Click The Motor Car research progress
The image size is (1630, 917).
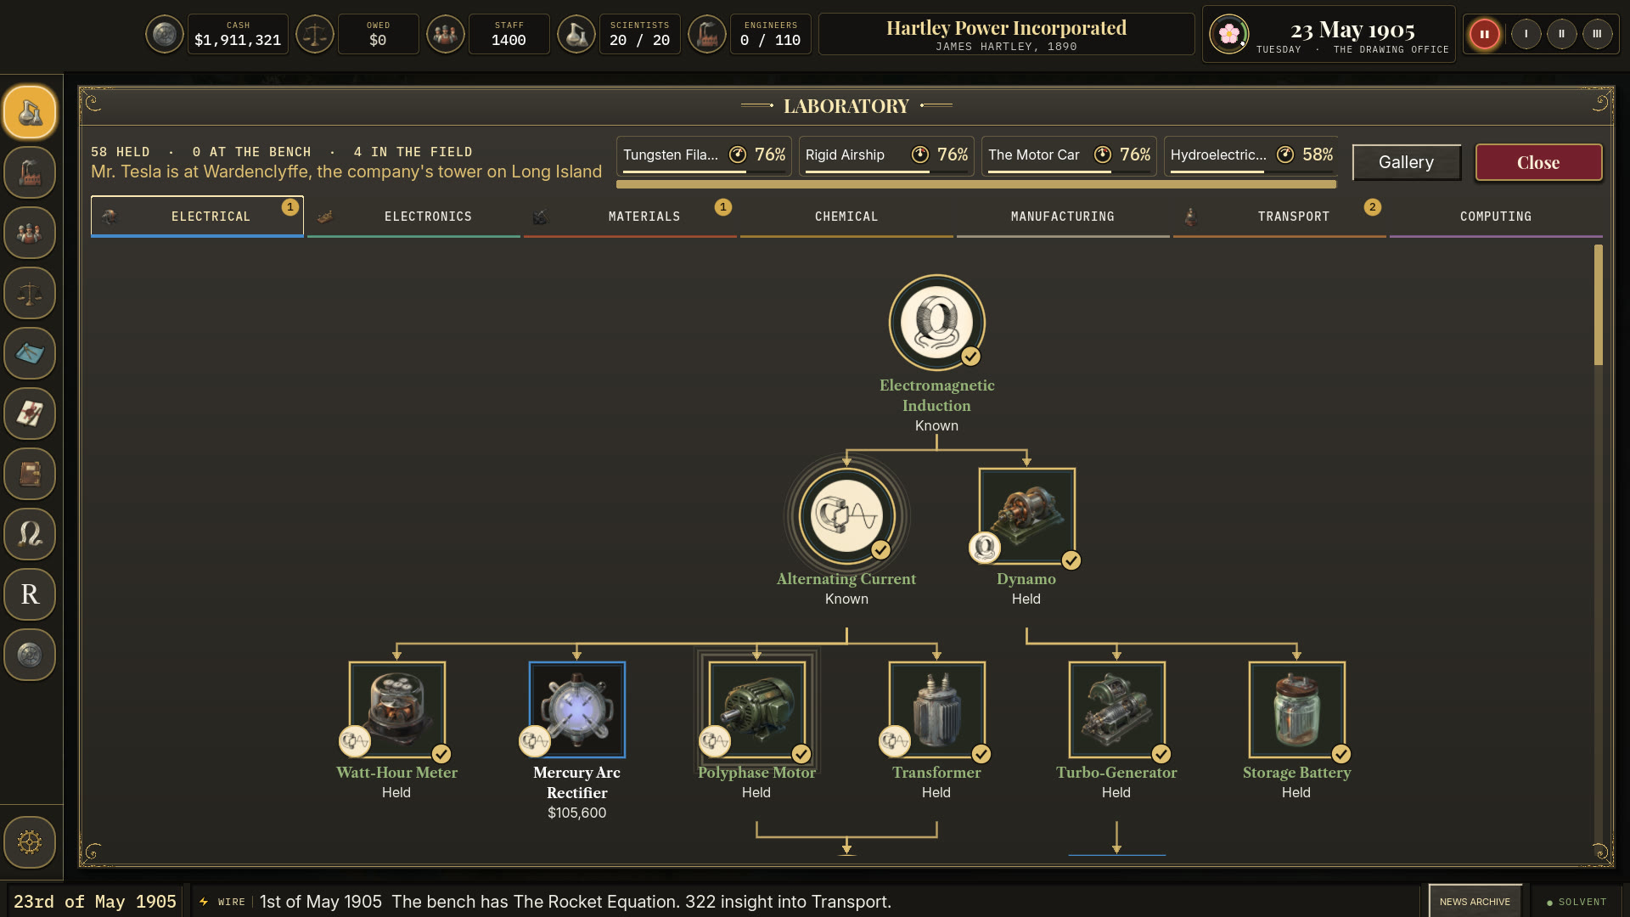coord(1069,156)
